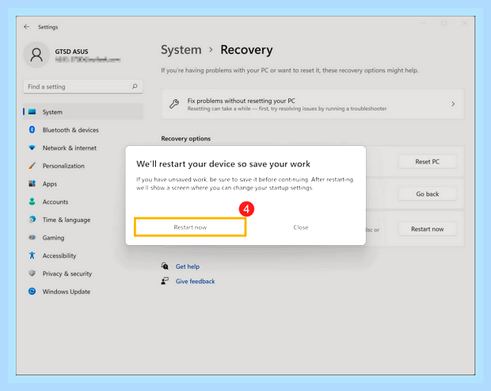Close the Settings window
This screenshot has width=491, height=391.
point(464,23)
